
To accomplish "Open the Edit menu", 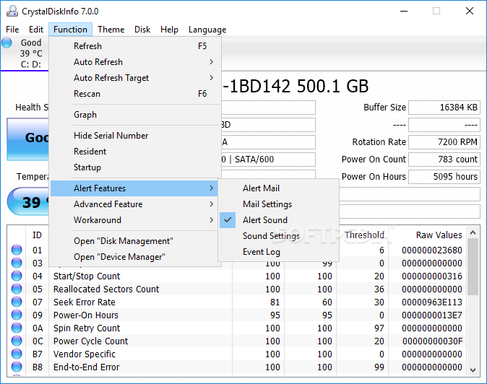I will pos(36,30).
